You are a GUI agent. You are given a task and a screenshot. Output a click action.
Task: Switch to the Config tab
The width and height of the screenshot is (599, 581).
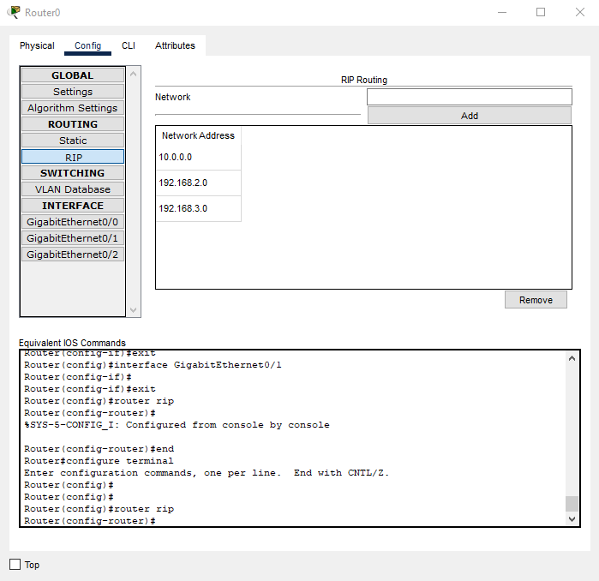(88, 45)
